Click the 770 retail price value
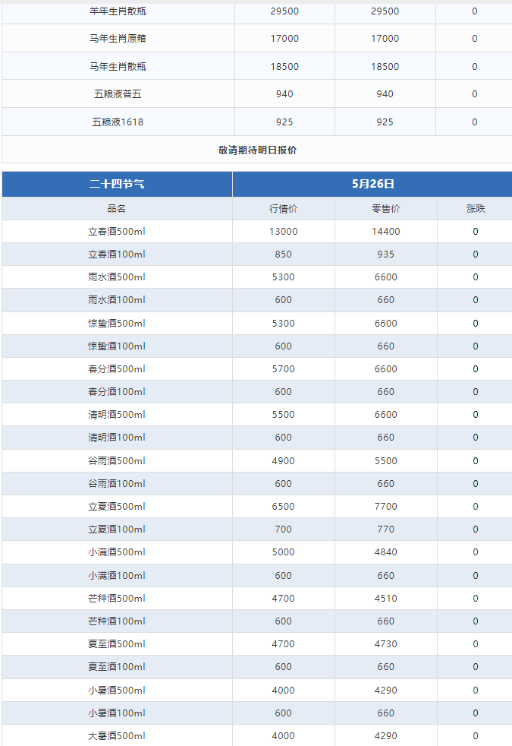This screenshot has height=746, width=512. (385, 529)
